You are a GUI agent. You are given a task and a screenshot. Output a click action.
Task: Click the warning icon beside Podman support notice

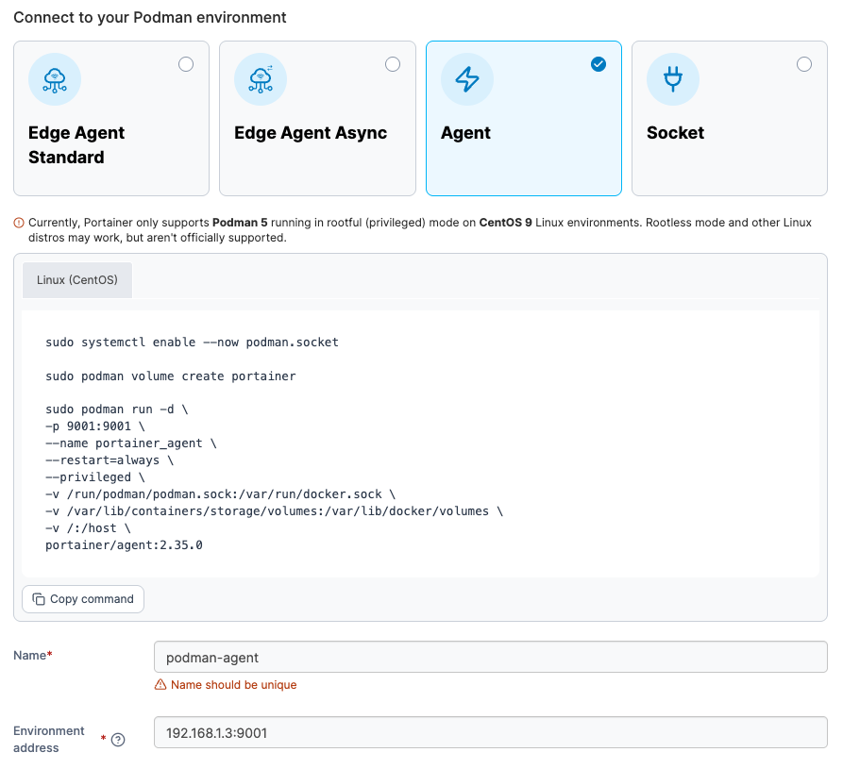point(19,224)
